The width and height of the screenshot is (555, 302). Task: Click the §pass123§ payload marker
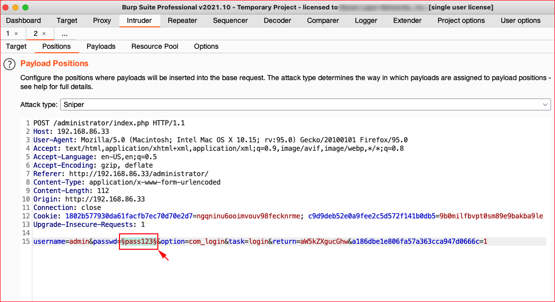click(139, 242)
